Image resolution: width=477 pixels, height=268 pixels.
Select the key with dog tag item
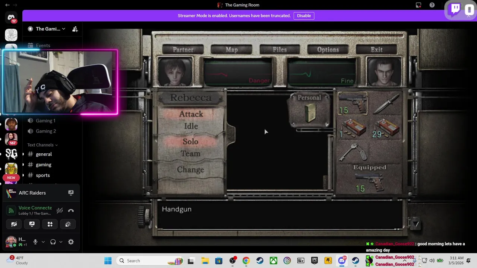coord(353,152)
